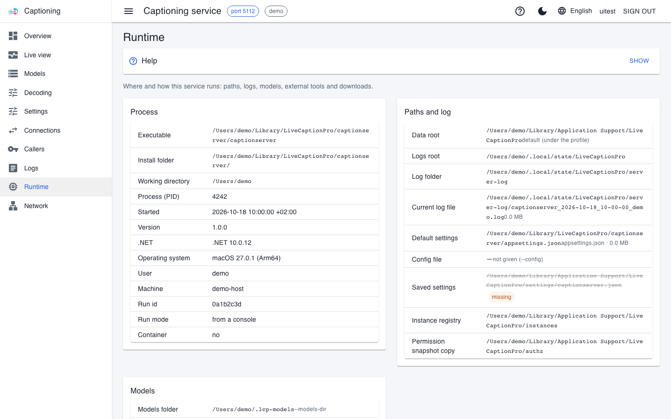Click macOS 27.0.1 (Arm64) value

(x=246, y=258)
